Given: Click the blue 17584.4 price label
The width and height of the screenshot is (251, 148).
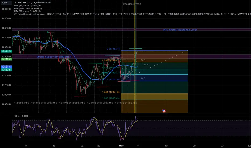Looking at the screenshot, I should (6, 67).
